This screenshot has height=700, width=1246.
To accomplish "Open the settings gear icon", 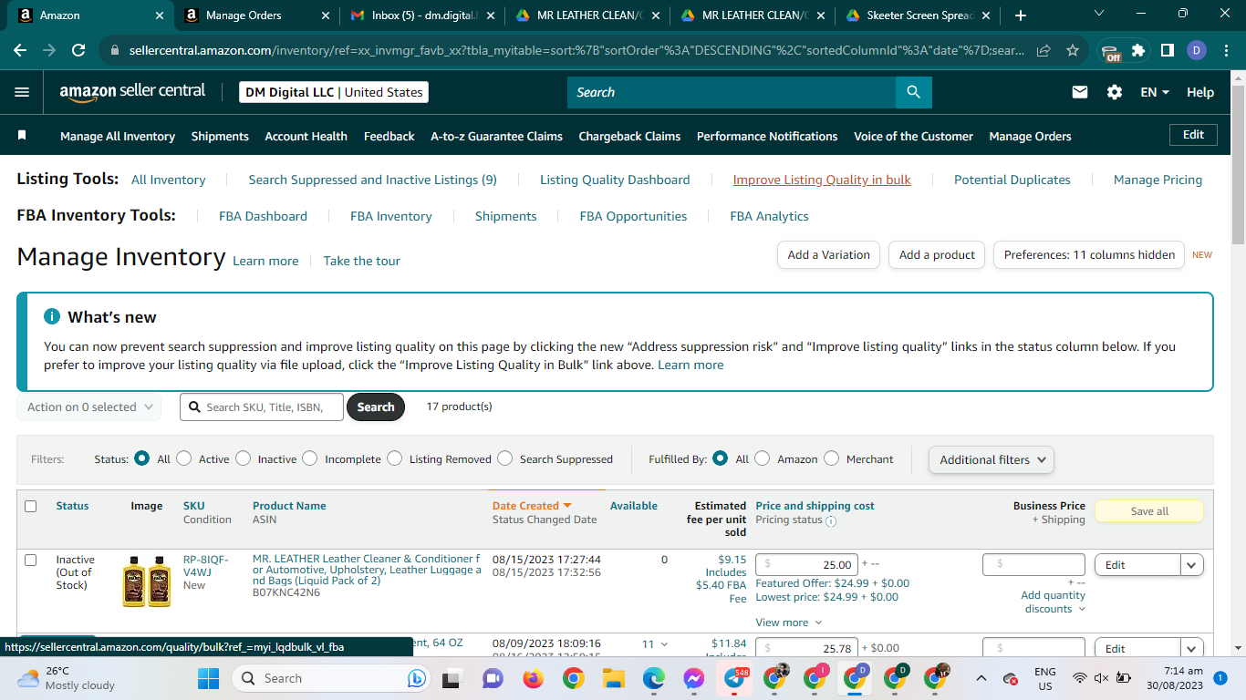I will pos(1115,92).
